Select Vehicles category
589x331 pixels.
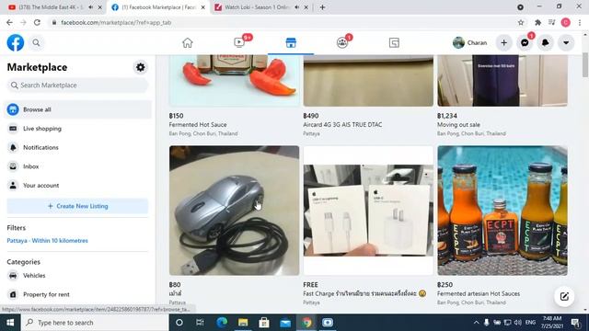coord(77,276)
